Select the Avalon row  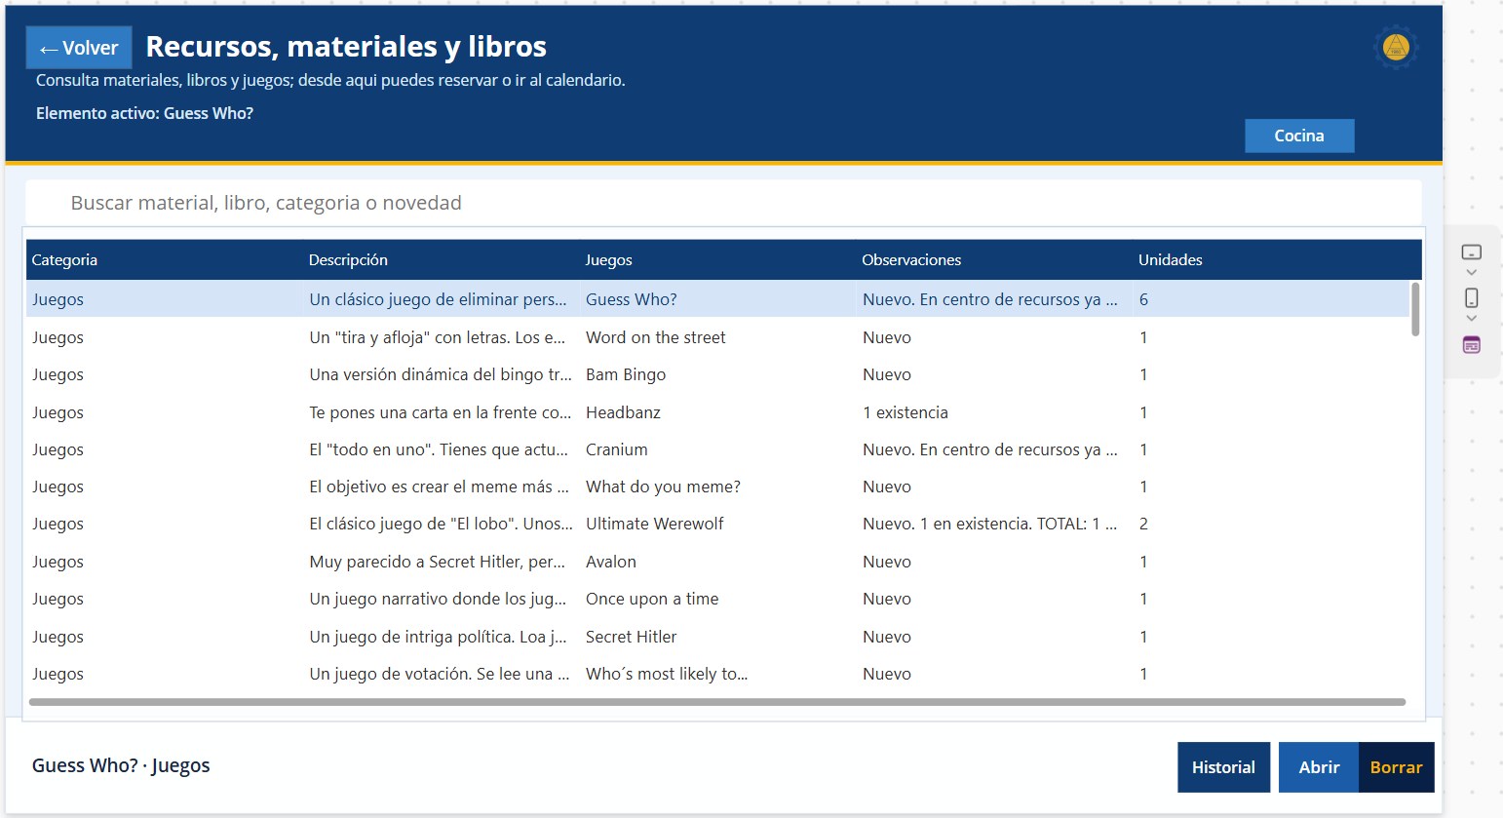coord(717,562)
